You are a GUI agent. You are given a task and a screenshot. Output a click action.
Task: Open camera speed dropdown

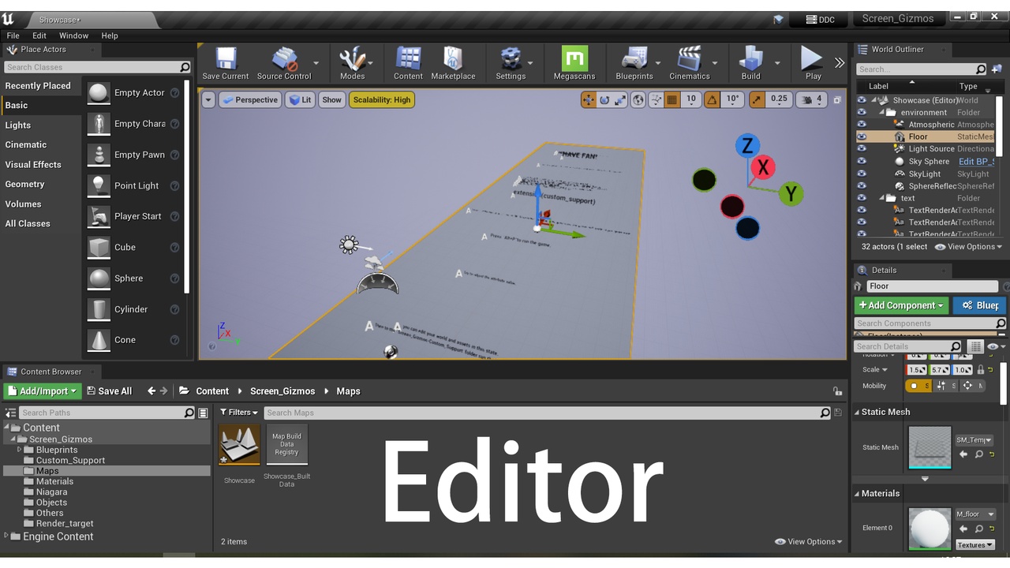(812, 99)
